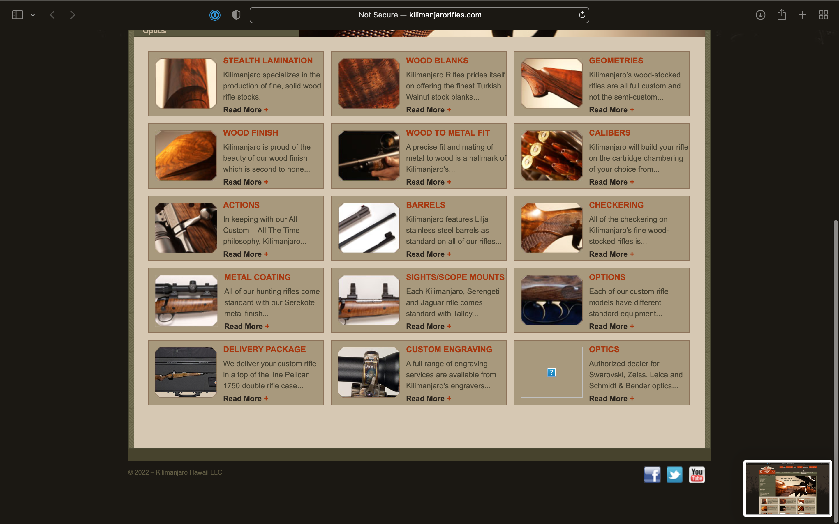Click the Barrels thumbnail image
Screen dimensions: 839x524
369,228
